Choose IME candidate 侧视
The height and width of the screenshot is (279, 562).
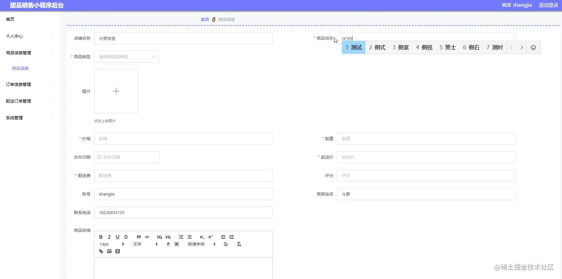pos(424,47)
